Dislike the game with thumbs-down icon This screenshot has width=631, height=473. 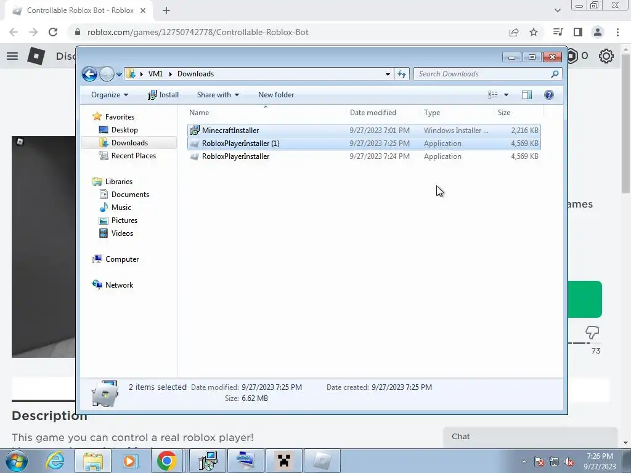[x=592, y=332]
